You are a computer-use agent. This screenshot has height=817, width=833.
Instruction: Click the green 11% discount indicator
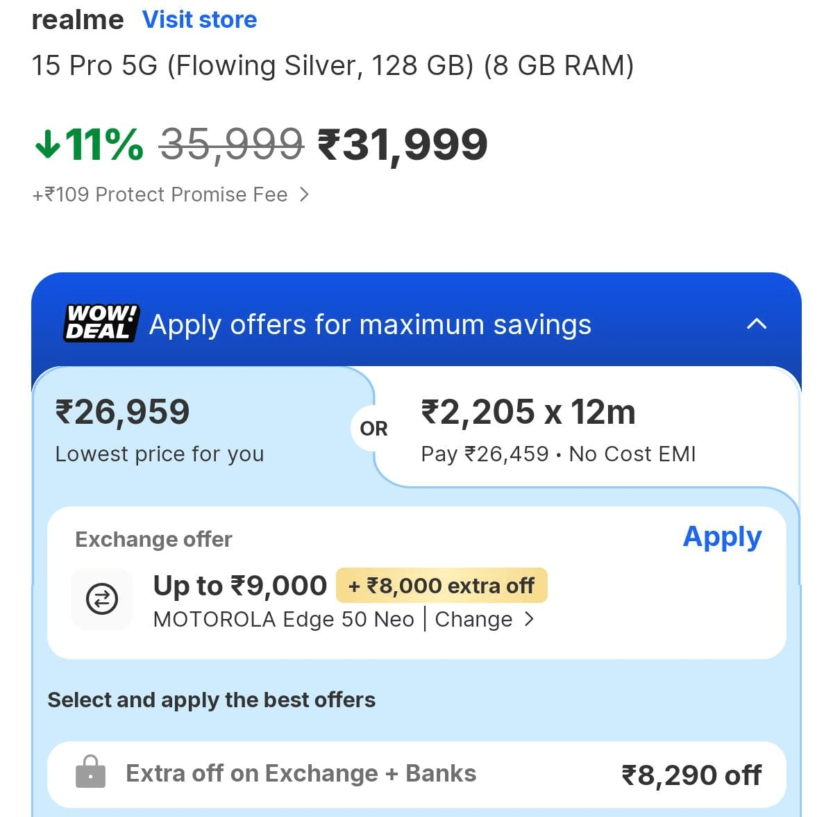(x=87, y=145)
